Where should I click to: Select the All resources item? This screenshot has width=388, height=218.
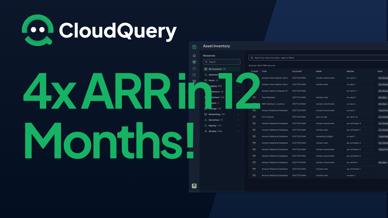click(216, 69)
